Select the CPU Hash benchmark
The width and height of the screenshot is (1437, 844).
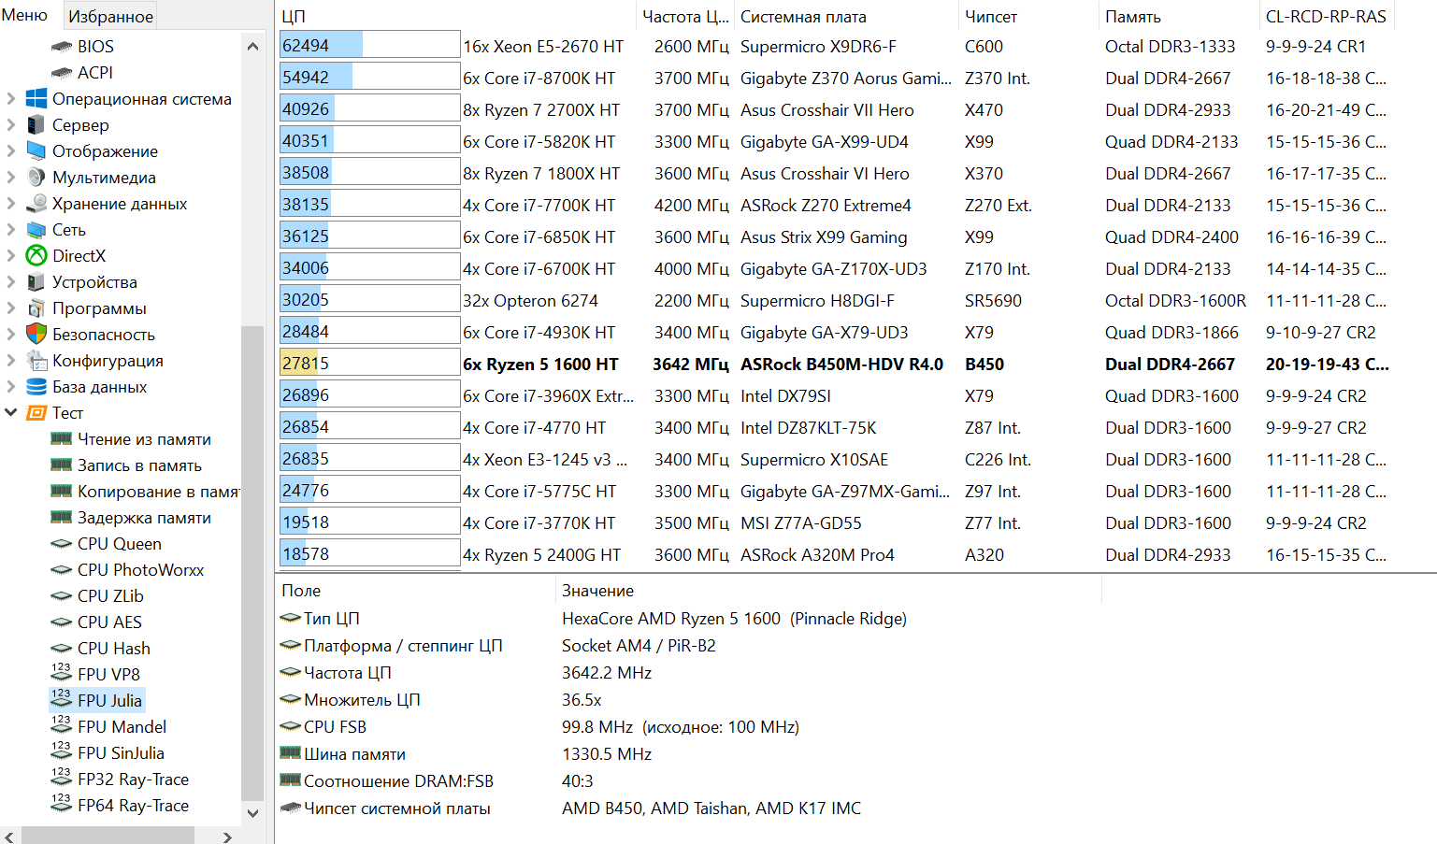[113, 649]
